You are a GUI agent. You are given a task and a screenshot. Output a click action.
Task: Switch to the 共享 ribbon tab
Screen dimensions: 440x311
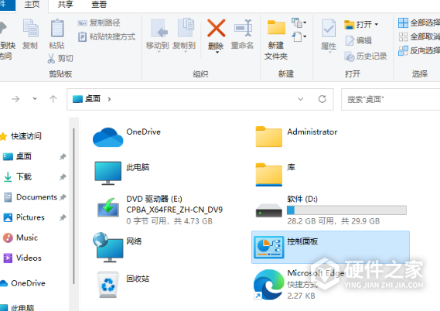[x=65, y=5]
